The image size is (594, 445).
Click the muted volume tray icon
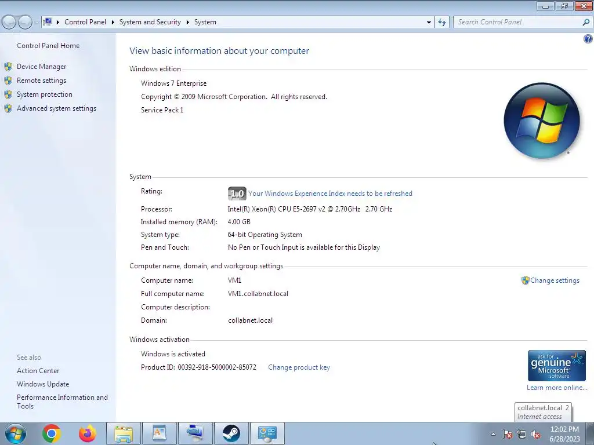coord(535,435)
